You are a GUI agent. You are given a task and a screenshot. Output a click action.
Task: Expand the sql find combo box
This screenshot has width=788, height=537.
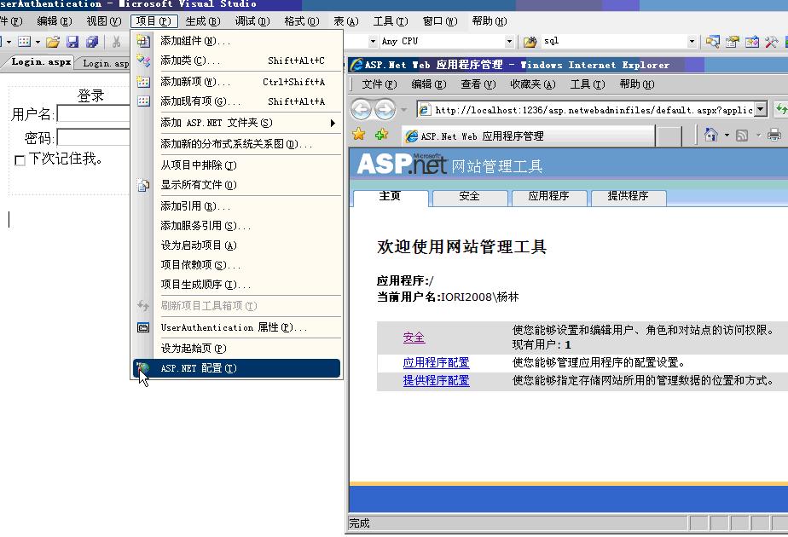(x=692, y=42)
